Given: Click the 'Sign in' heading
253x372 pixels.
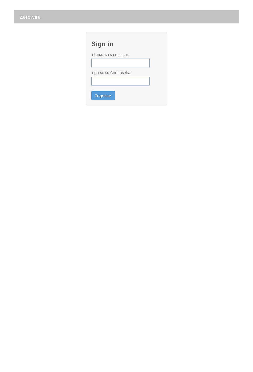Looking at the screenshot, I should (x=102, y=44).
